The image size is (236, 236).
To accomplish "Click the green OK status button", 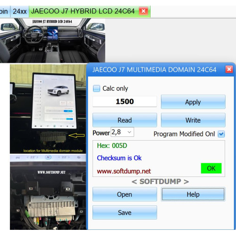I will [x=211, y=169].
